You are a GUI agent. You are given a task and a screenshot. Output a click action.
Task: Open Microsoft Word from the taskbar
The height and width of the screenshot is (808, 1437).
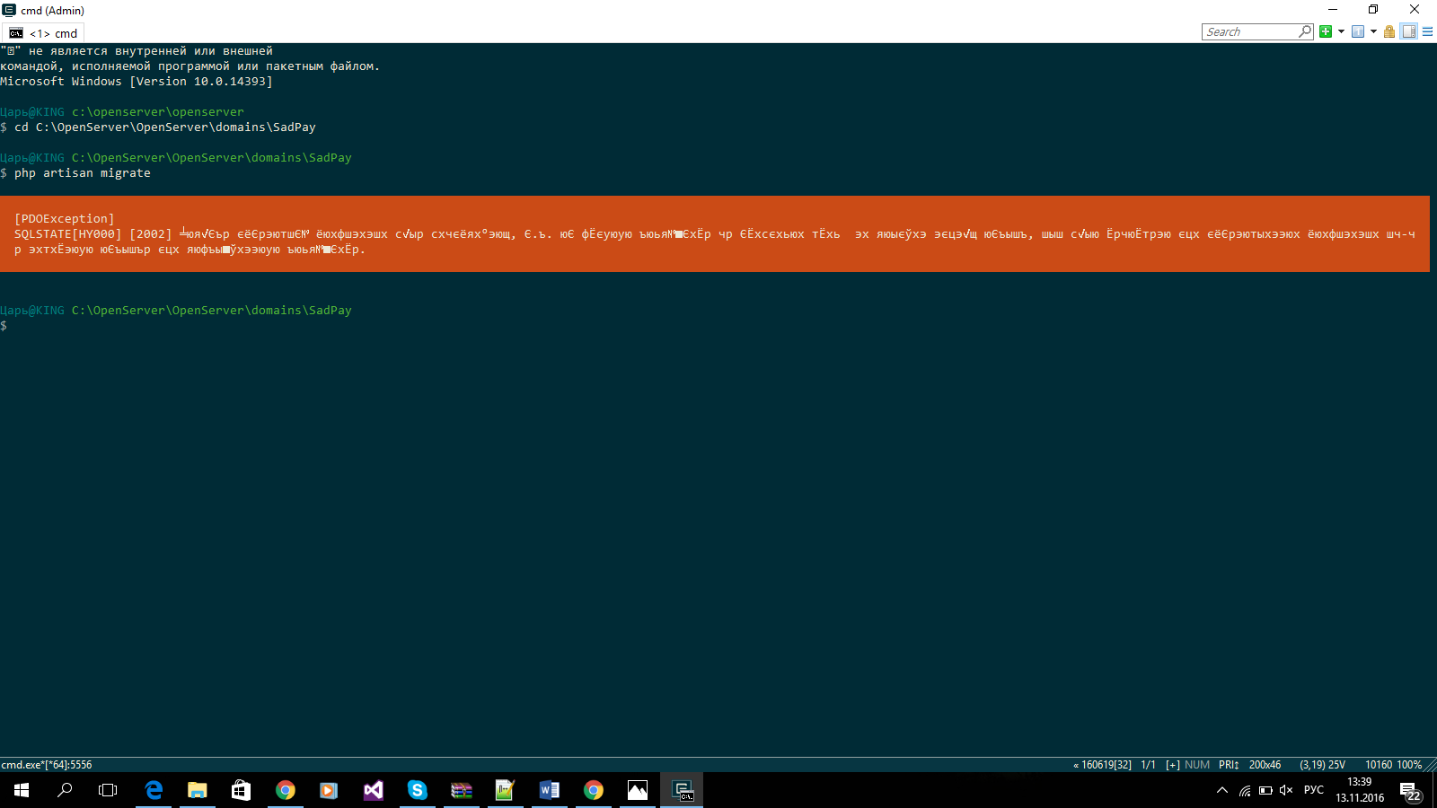(550, 790)
